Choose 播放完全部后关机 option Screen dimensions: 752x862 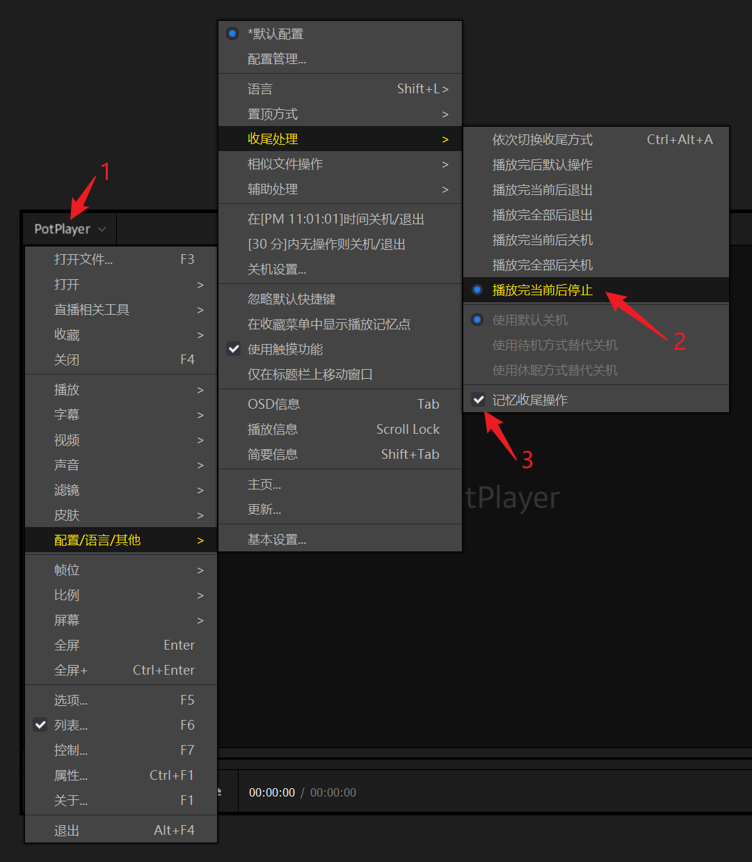pos(542,265)
